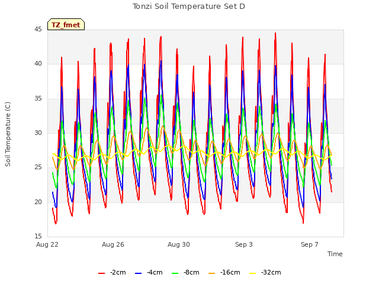Click the chart title Tonzi Soil Temperature Set D

click(x=189, y=7)
